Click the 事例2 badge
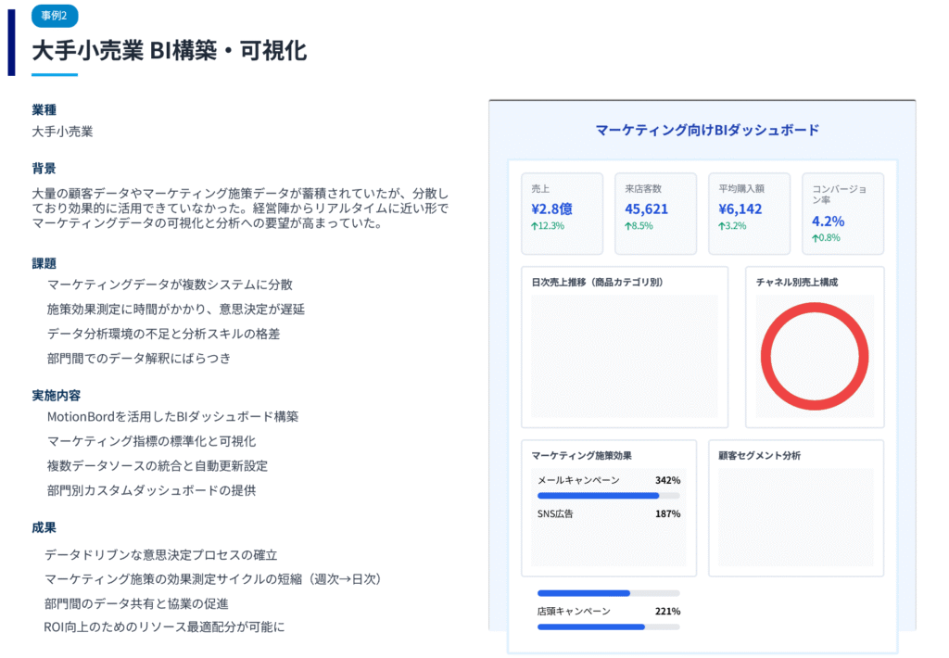949x658 pixels. coord(55,16)
